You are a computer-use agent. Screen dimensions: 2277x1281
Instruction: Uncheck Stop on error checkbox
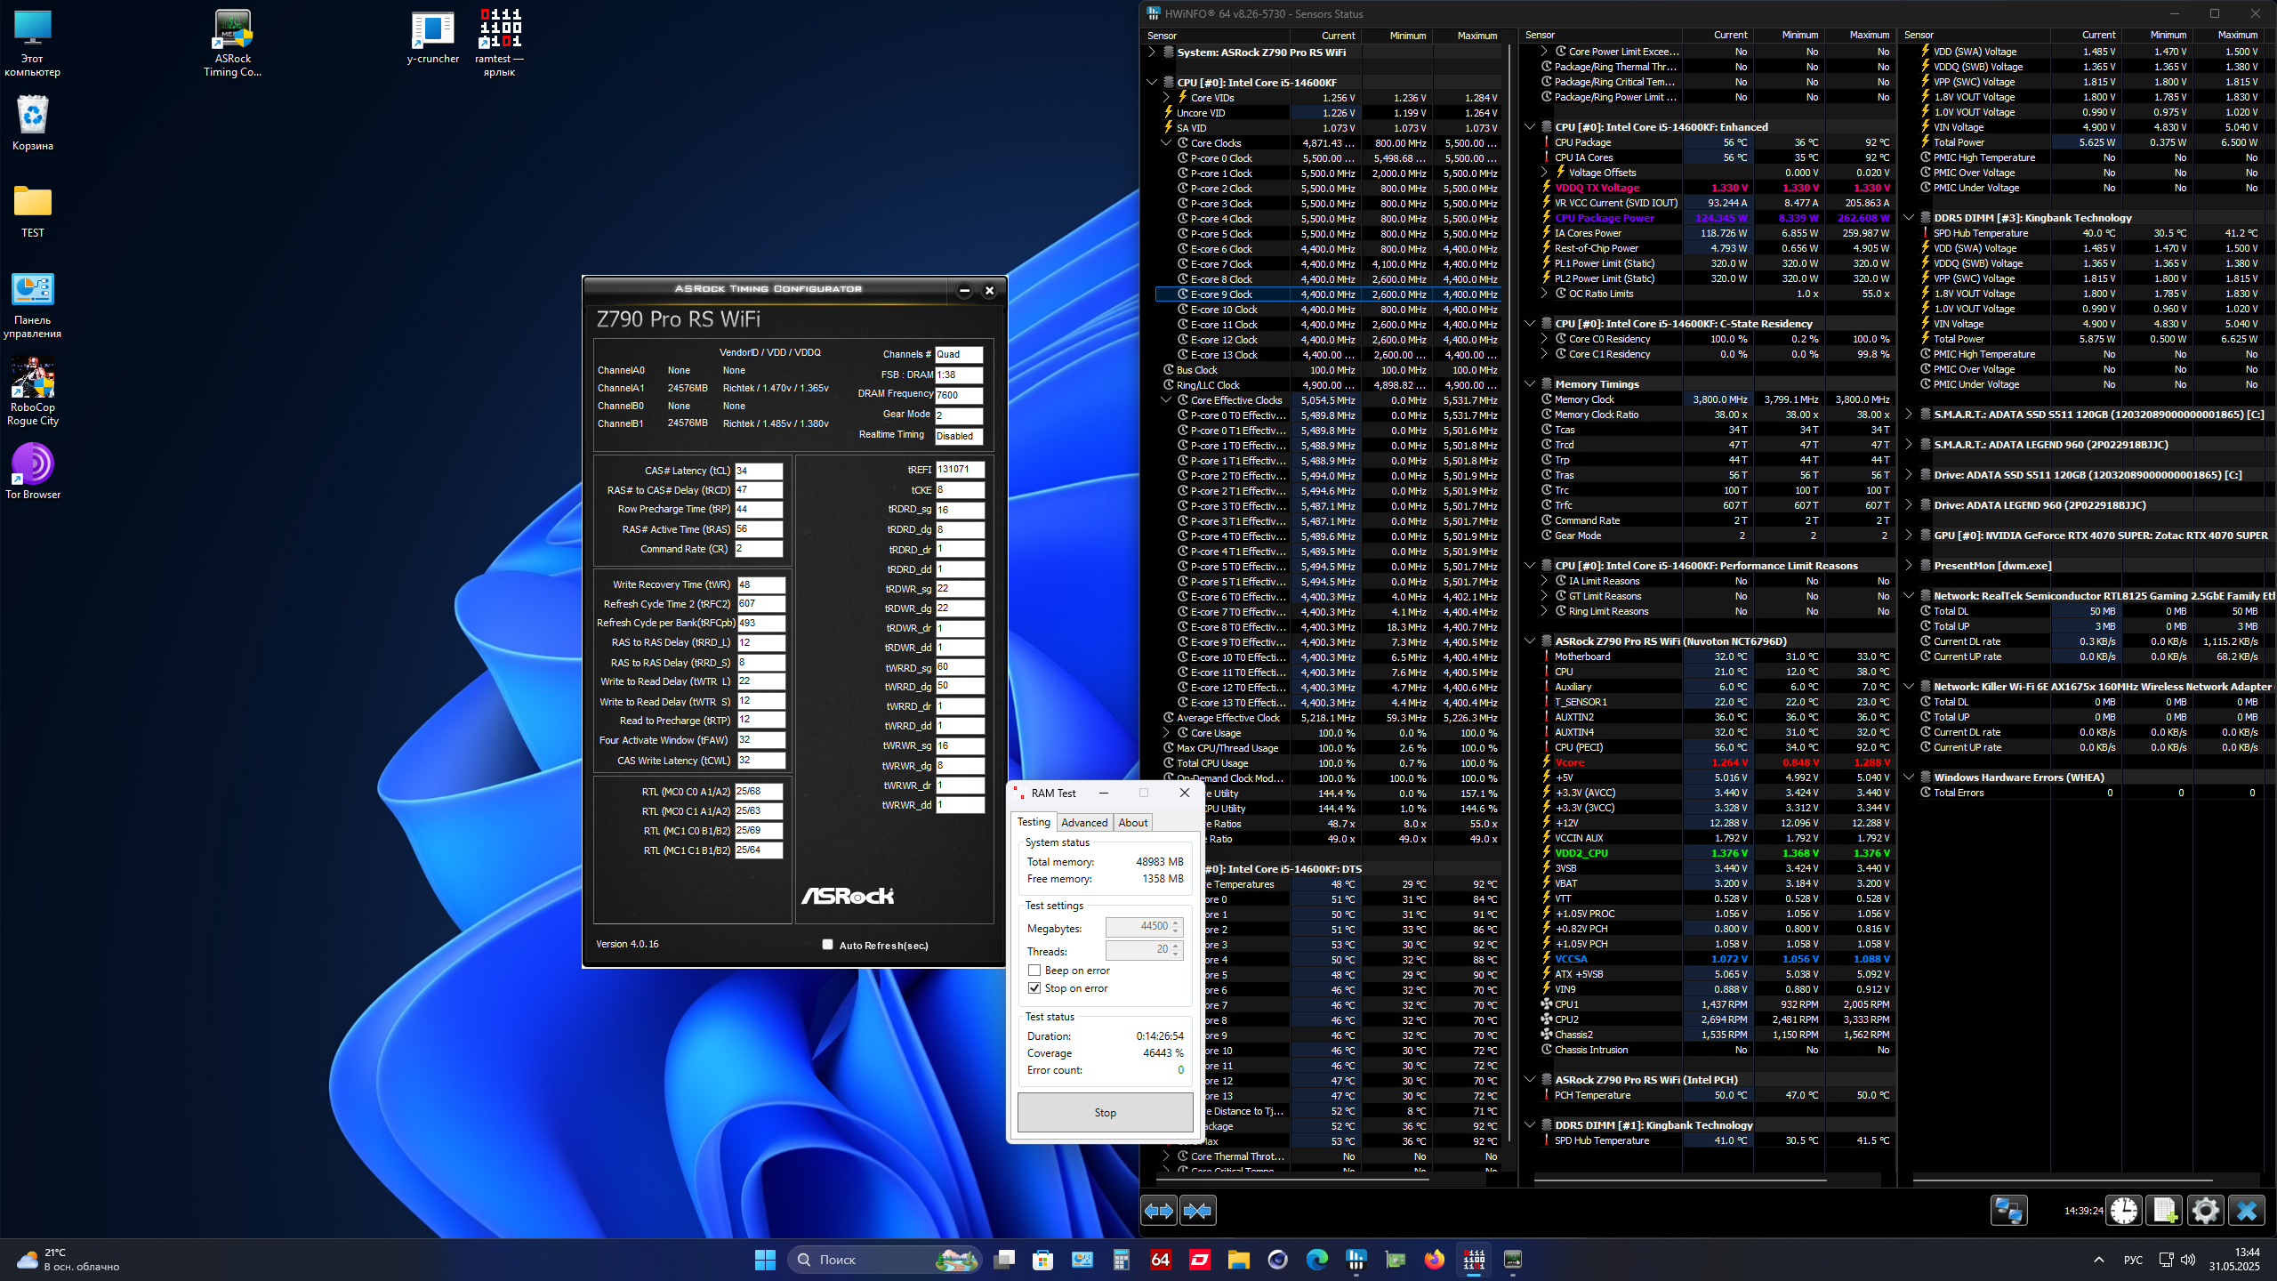point(1034,988)
